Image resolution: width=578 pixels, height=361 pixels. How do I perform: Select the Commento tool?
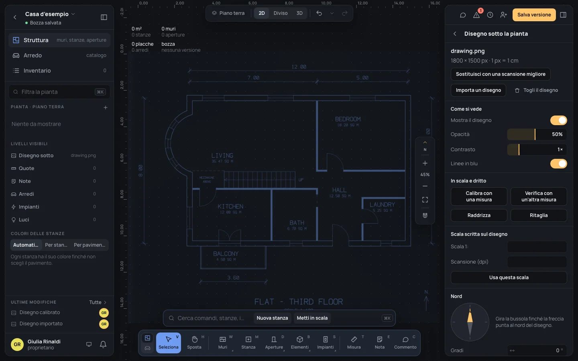[x=405, y=343]
